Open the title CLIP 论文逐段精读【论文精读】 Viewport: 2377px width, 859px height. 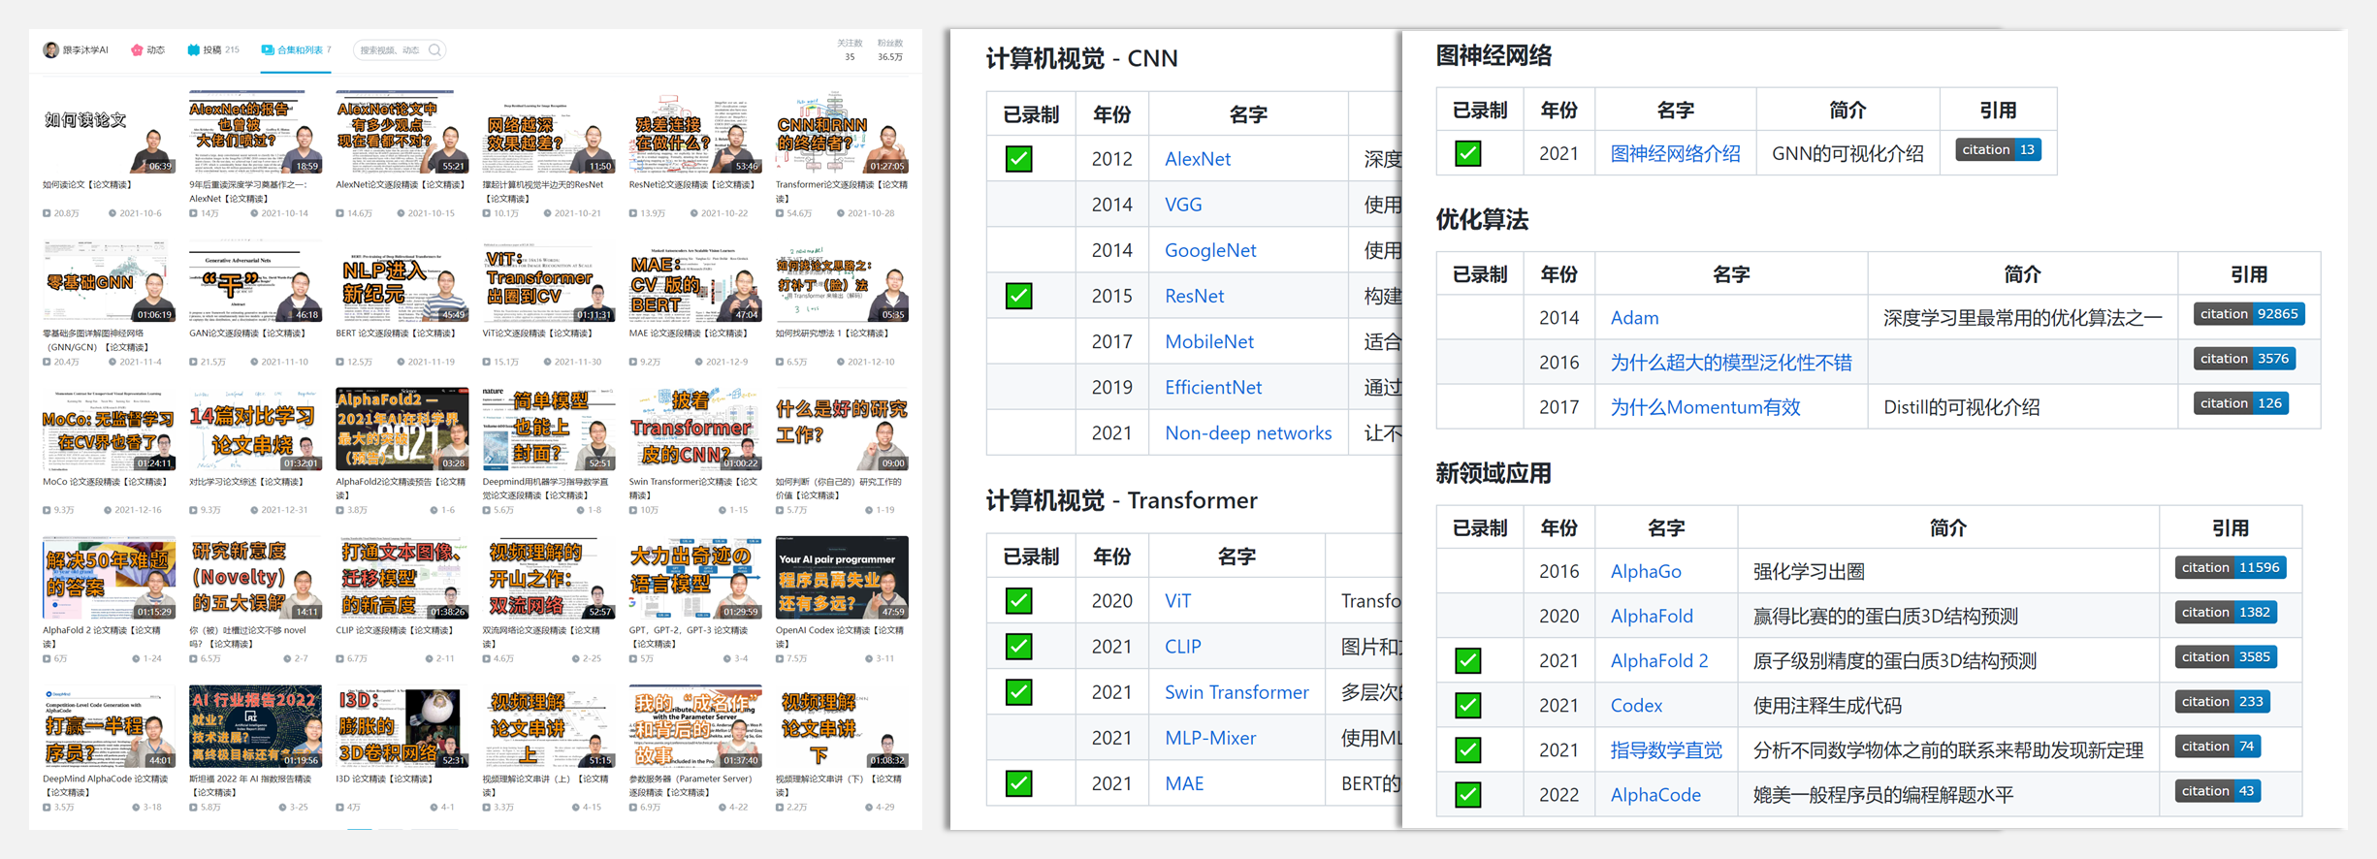click(x=395, y=630)
